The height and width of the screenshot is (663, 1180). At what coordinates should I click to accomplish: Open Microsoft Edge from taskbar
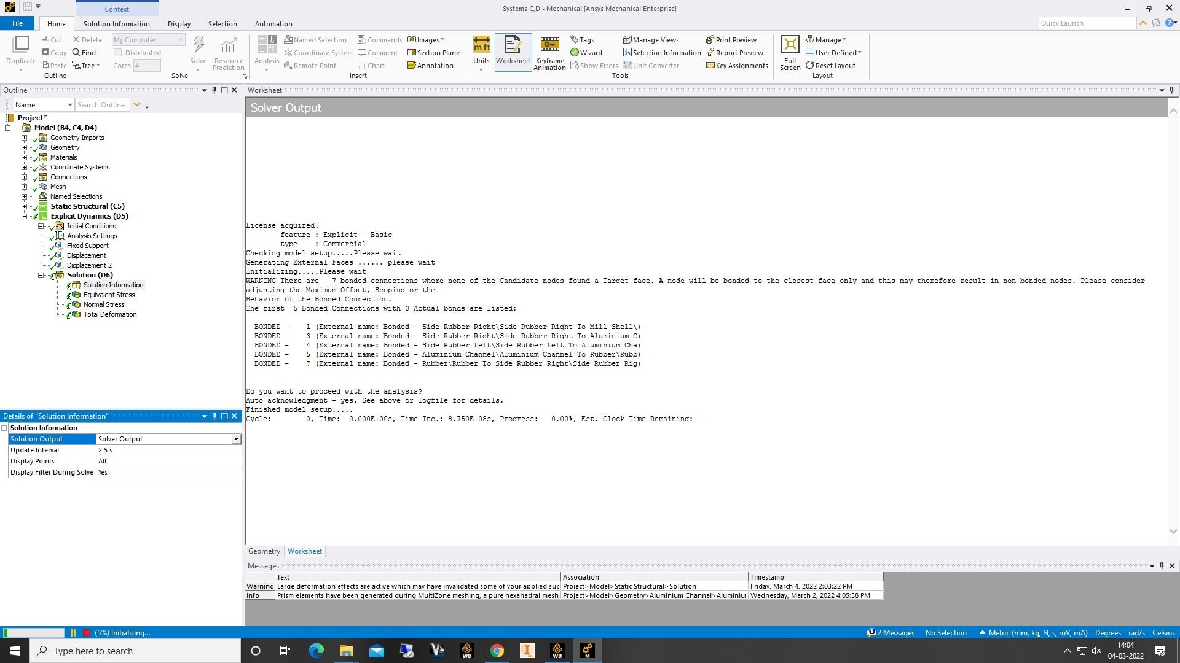pyautogui.click(x=316, y=651)
